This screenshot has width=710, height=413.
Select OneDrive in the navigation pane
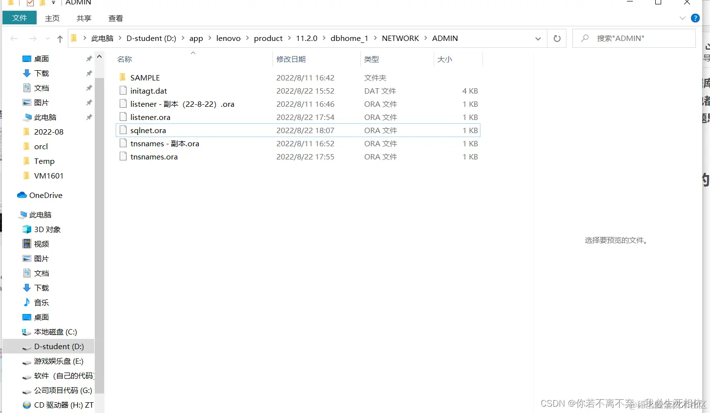pos(45,195)
